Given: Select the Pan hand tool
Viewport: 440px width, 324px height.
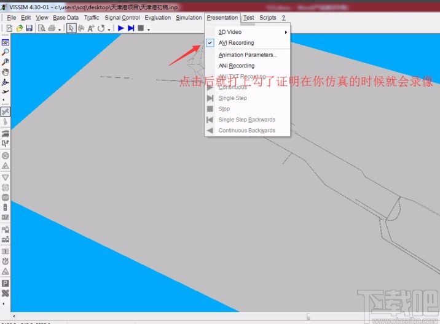Looking at the screenshot, I should (6, 72).
